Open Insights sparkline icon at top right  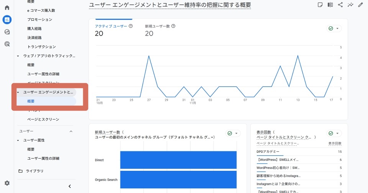[x=350, y=5]
